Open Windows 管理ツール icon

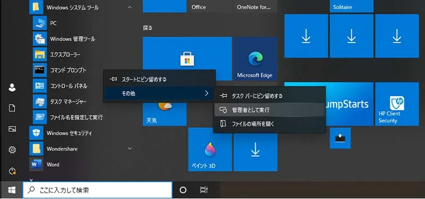40,39
